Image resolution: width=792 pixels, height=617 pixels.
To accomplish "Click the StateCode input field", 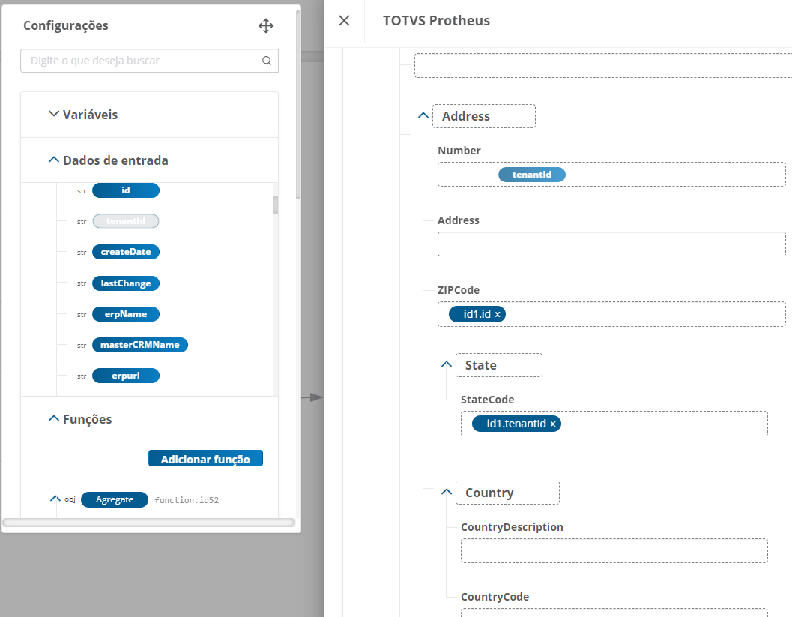I will [x=614, y=424].
